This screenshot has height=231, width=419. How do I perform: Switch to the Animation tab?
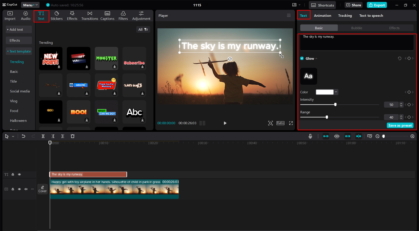pos(322,16)
